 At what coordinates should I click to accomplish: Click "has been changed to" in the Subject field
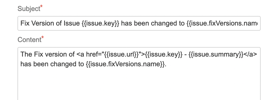153,23
